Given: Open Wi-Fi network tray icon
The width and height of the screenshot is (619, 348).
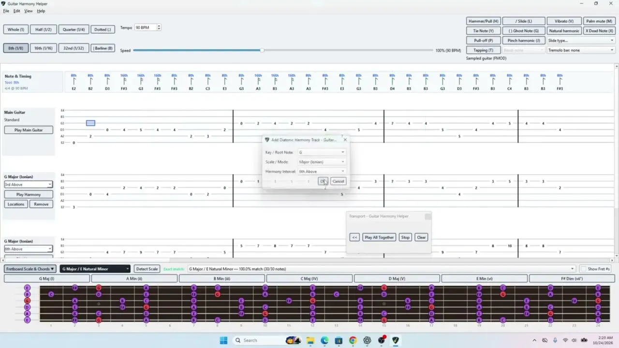Looking at the screenshot, I should tap(565, 340).
